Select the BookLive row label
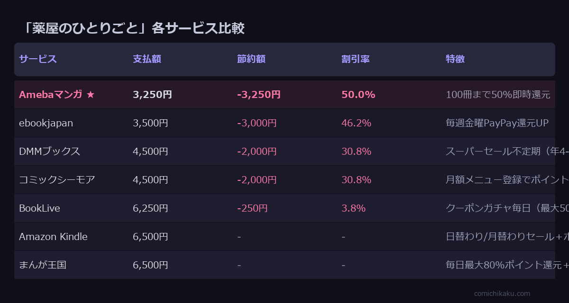Screen dimensions: 569x303 (39, 208)
